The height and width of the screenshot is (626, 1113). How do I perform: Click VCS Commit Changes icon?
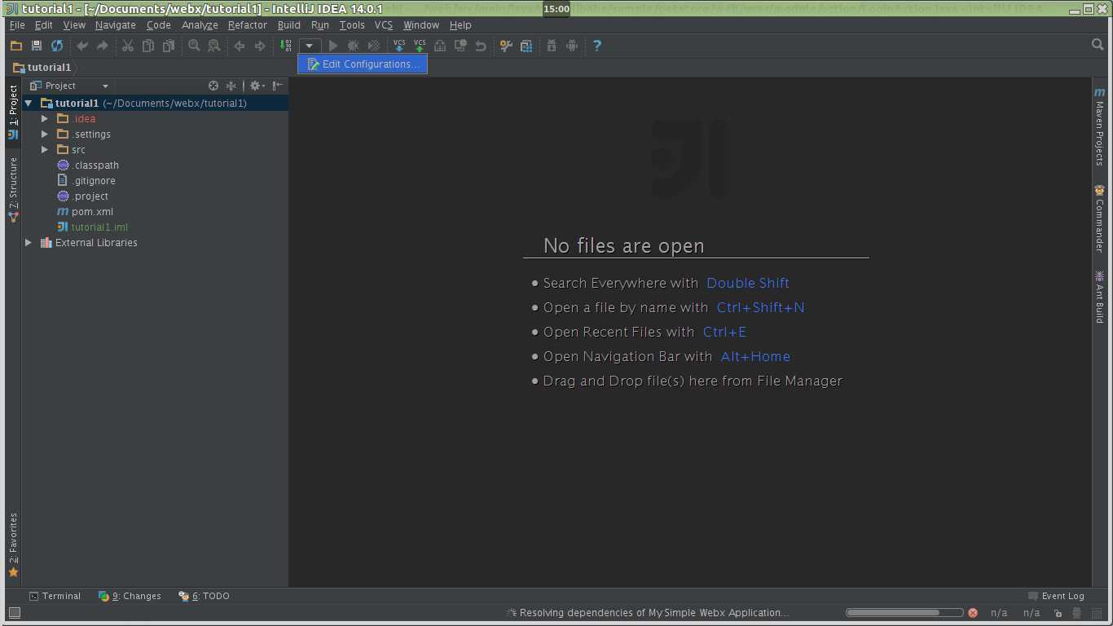coord(420,46)
